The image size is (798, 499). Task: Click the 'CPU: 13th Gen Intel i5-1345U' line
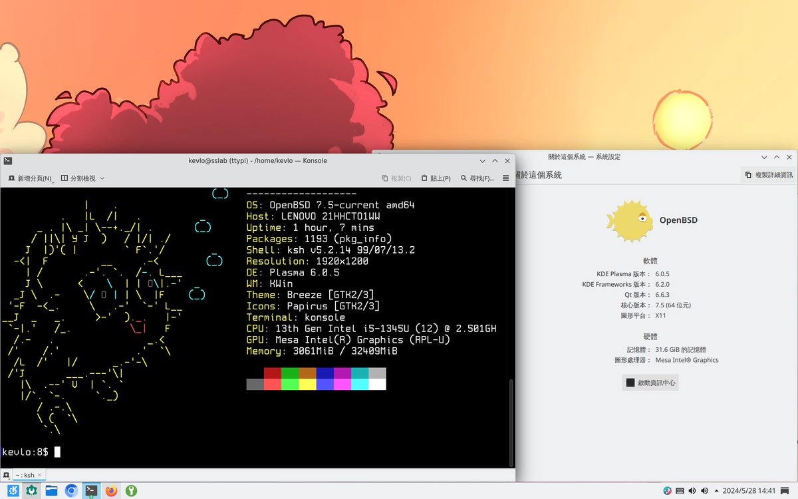[371, 329]
